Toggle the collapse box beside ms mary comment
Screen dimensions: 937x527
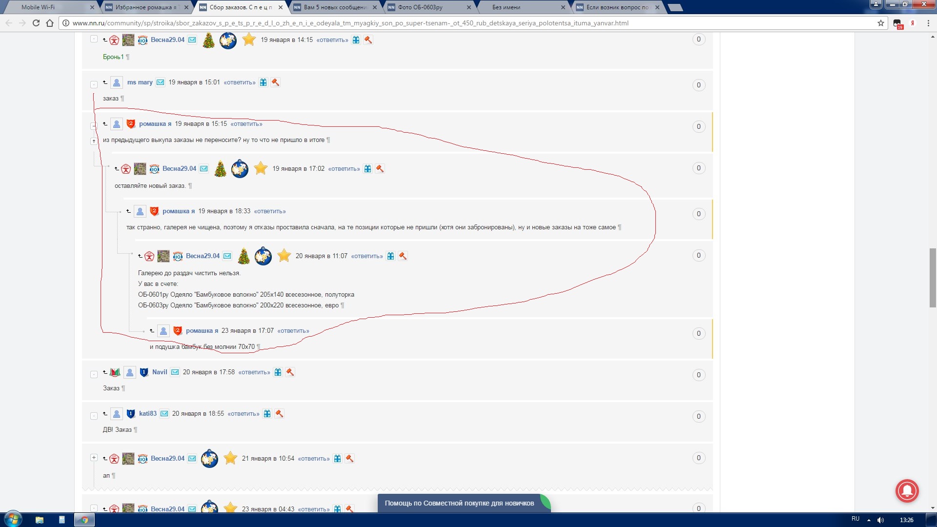94,84
